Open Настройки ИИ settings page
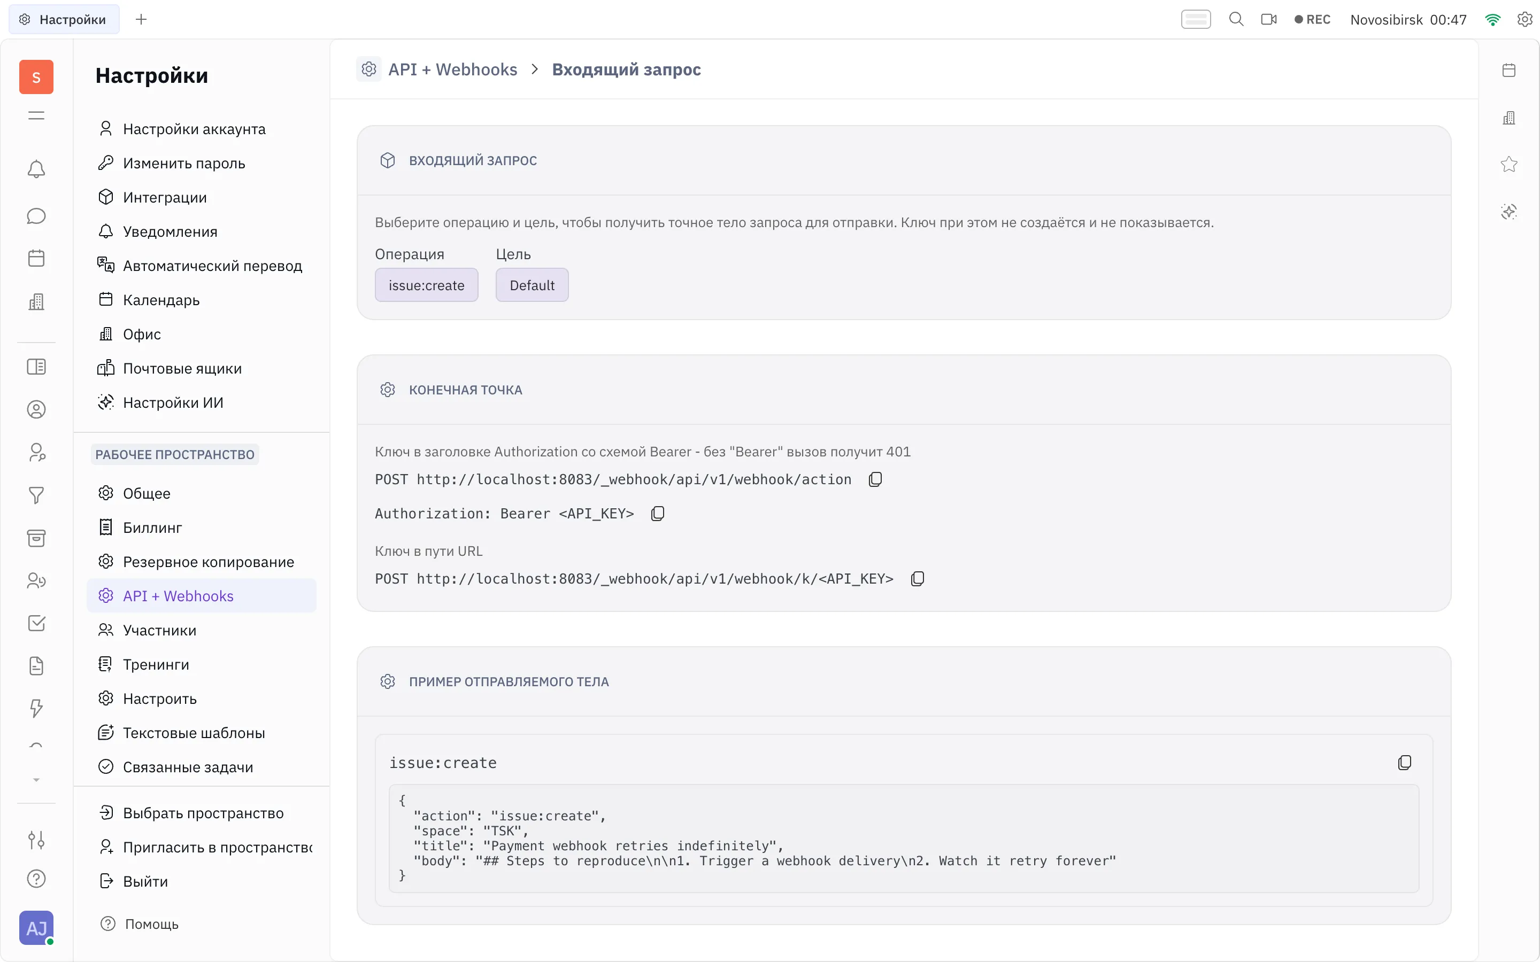 202,403
